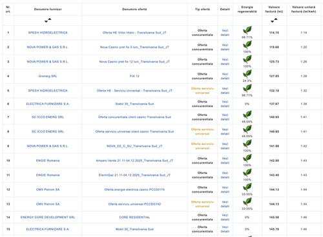
Task: Open OMV Petrom SA supplier in row 12
Action: pos(48,189)
